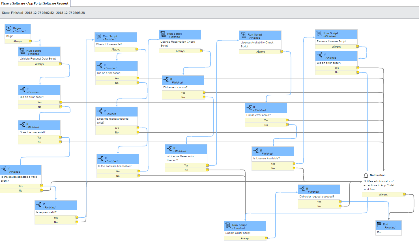Select the Notification bell icon
This screenshot has height=244, width=419.
click(x=366, y=175)
